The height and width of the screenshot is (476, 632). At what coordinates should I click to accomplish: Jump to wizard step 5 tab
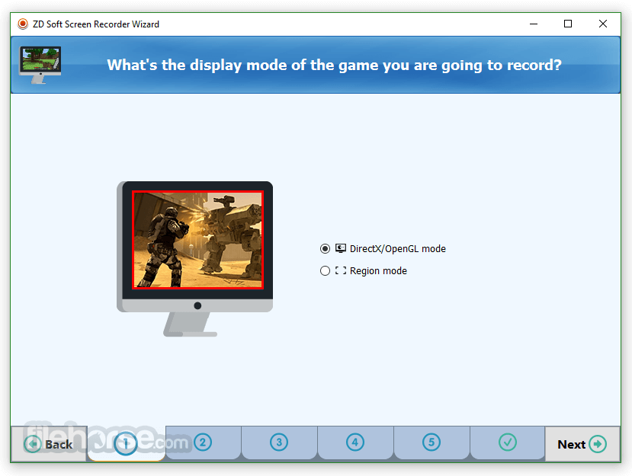tap(431, 442)
